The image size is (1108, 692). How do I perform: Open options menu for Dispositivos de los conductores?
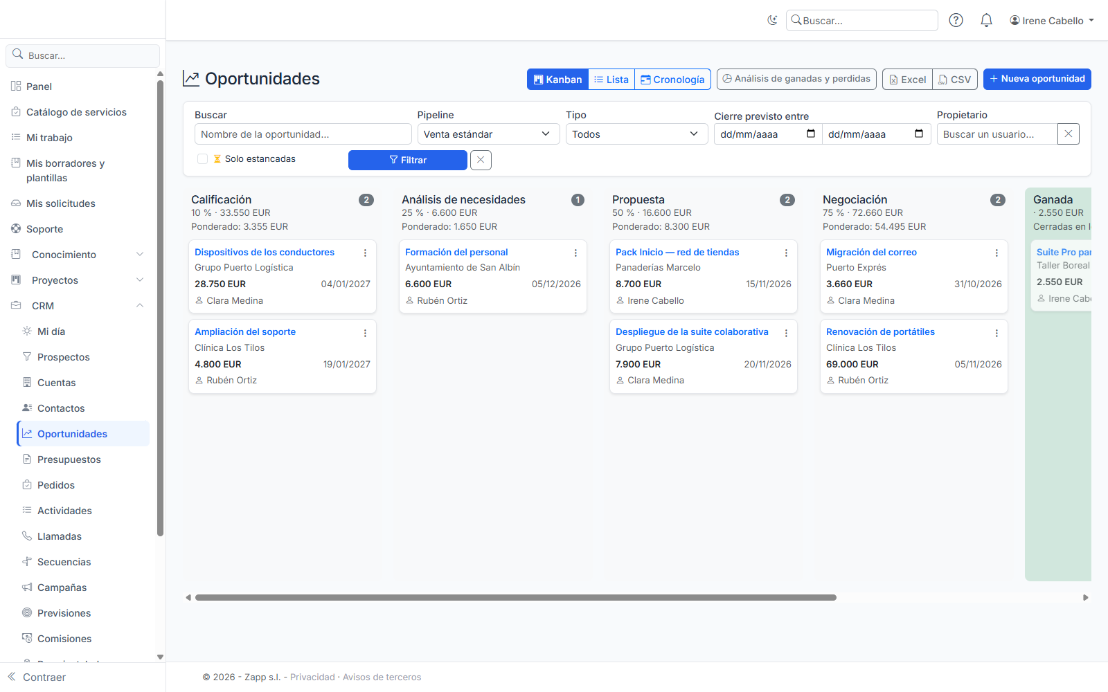tap(365, 253)
